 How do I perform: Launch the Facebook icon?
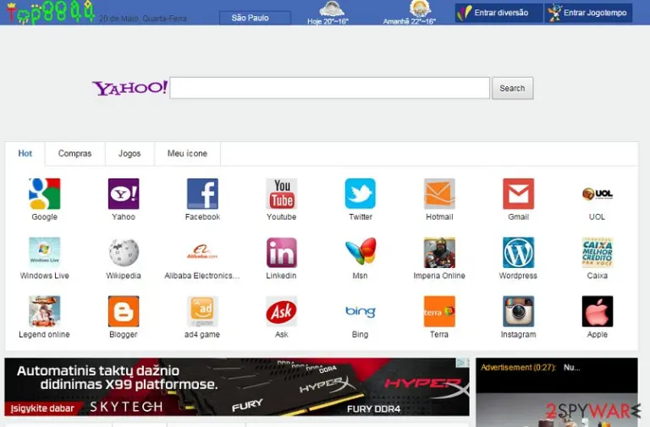point(202,194)
